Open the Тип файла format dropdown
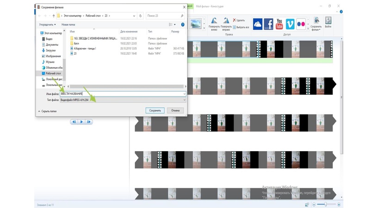This screenshot has width=370, height=208. point(123,100)
